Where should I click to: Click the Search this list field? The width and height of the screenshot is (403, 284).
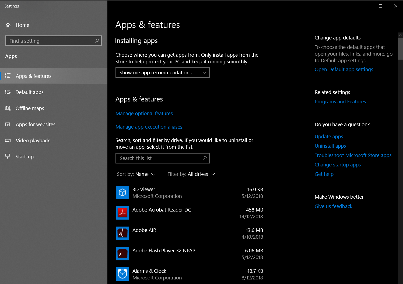point(163,158)
